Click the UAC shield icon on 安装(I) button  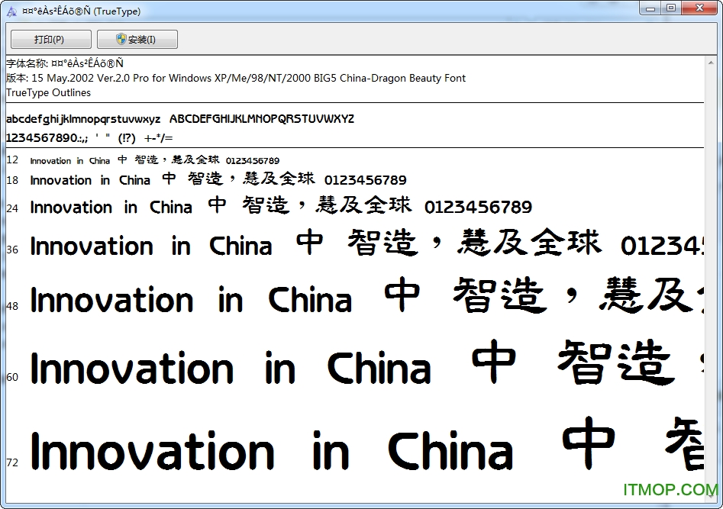[x=121, y=39]
